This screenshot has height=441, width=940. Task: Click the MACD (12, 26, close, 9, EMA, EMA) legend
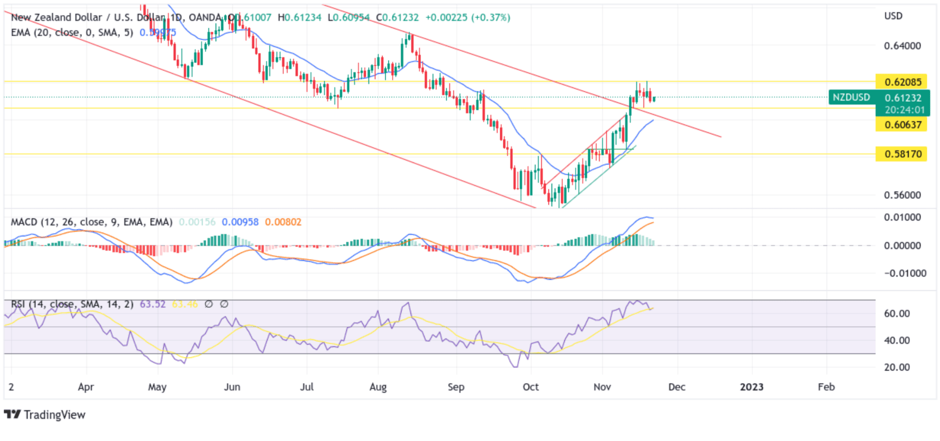tap(91, 222)
